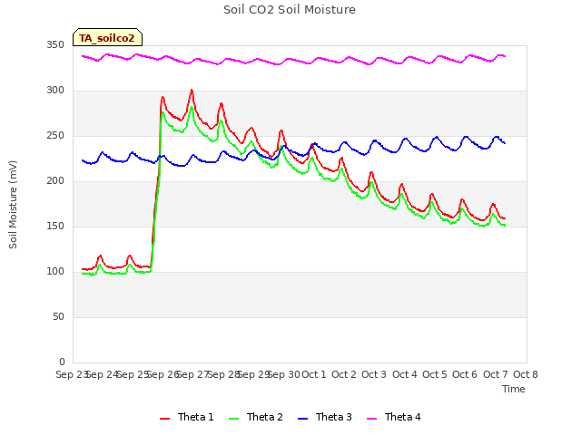Click the Sep 23 x-axis tick label
This screenshot has width=581, height=435.
72,374
